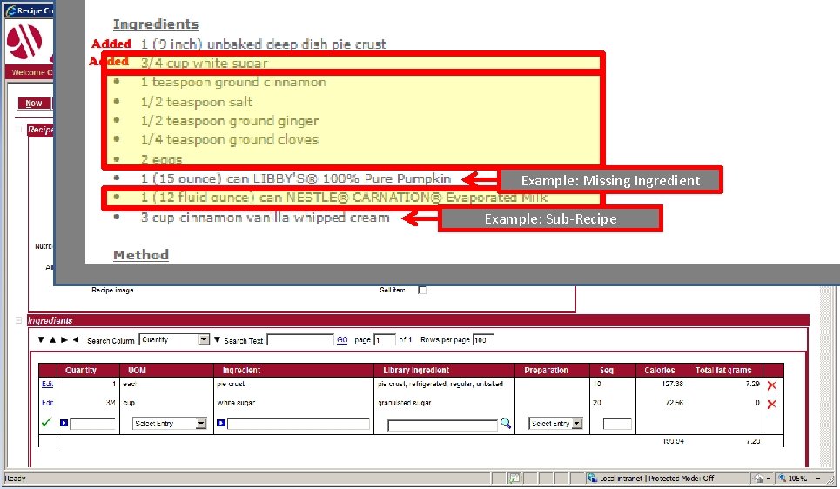Image resolution: width=840 pixels, height=489 pixels.
Task: Click the 'Ready' status bar text
Action: (x=15, y=479)
